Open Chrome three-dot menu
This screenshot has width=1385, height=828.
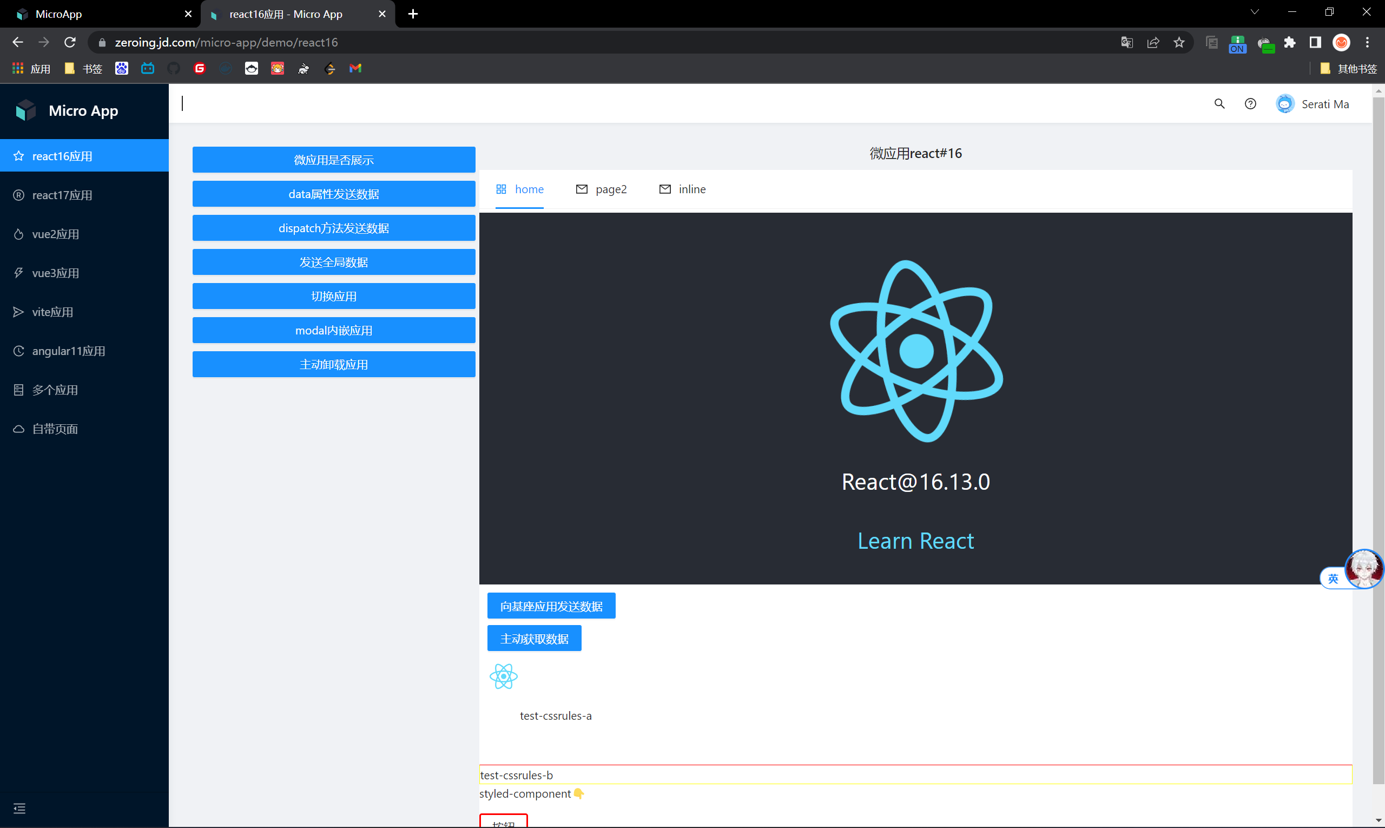(1367, 42)
